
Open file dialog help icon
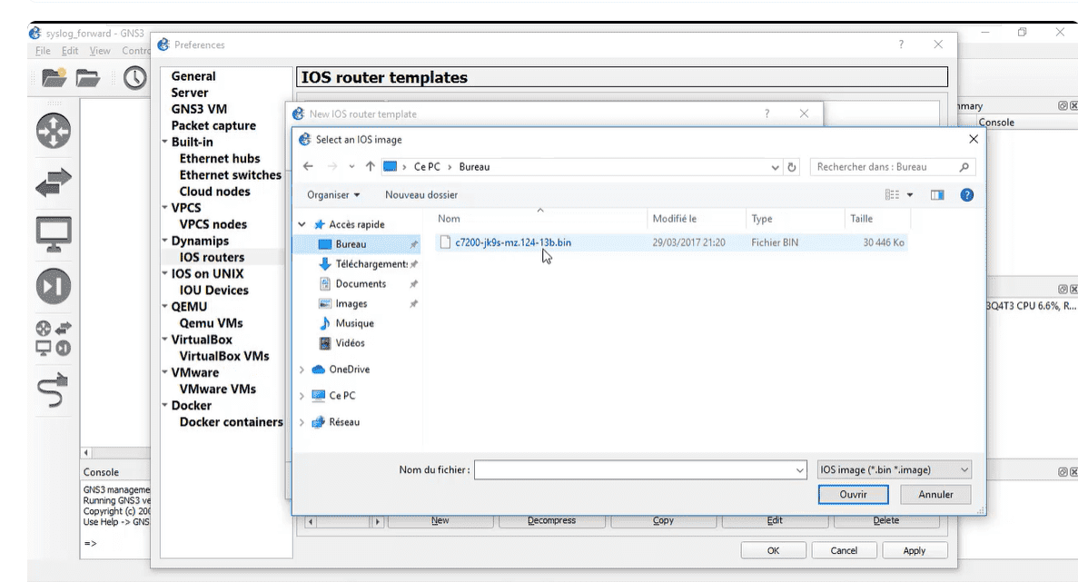(966, 195)
